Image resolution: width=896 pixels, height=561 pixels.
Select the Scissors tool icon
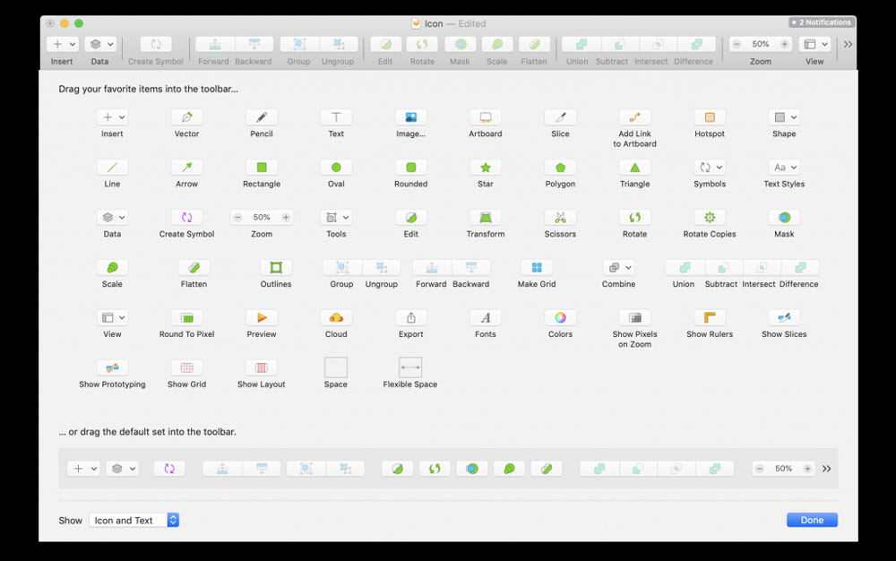point(560,218)
